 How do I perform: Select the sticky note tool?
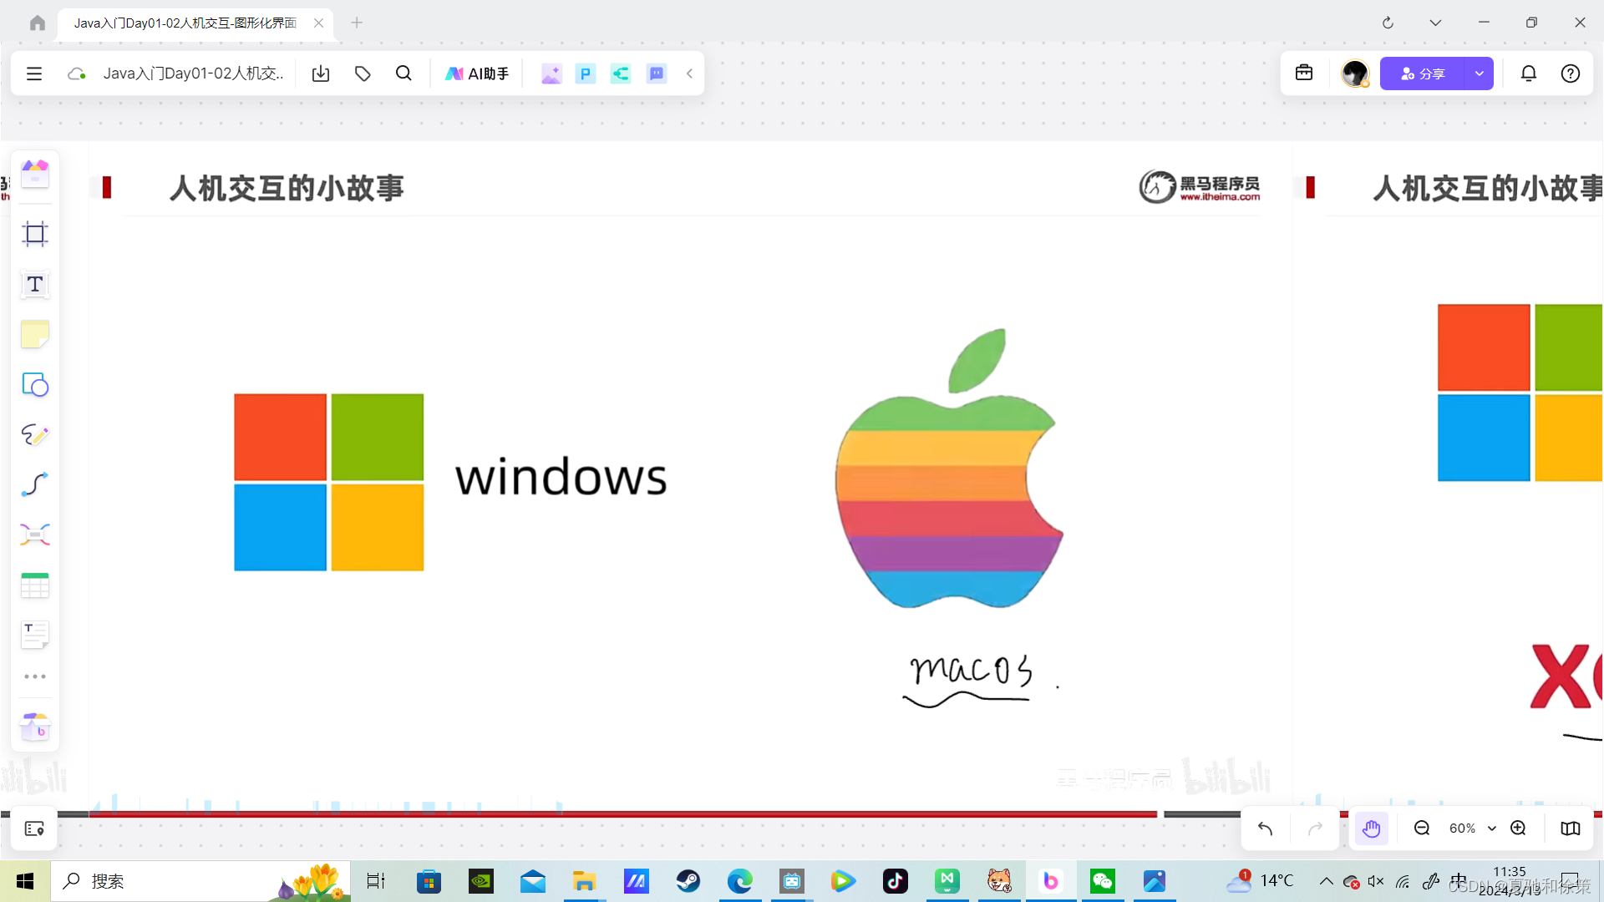click(34, 334)
